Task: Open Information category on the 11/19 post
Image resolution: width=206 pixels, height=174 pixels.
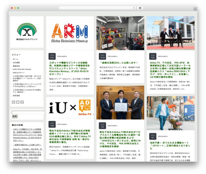Action: coord(112,56)
